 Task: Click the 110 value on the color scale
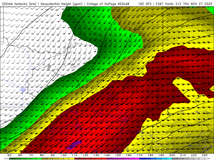[74, 155]
